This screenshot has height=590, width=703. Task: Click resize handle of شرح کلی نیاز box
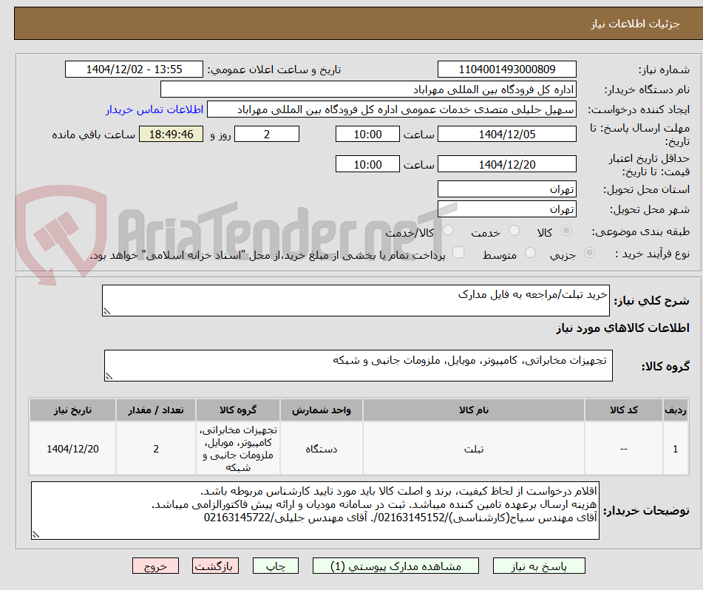tap(106, 311)
